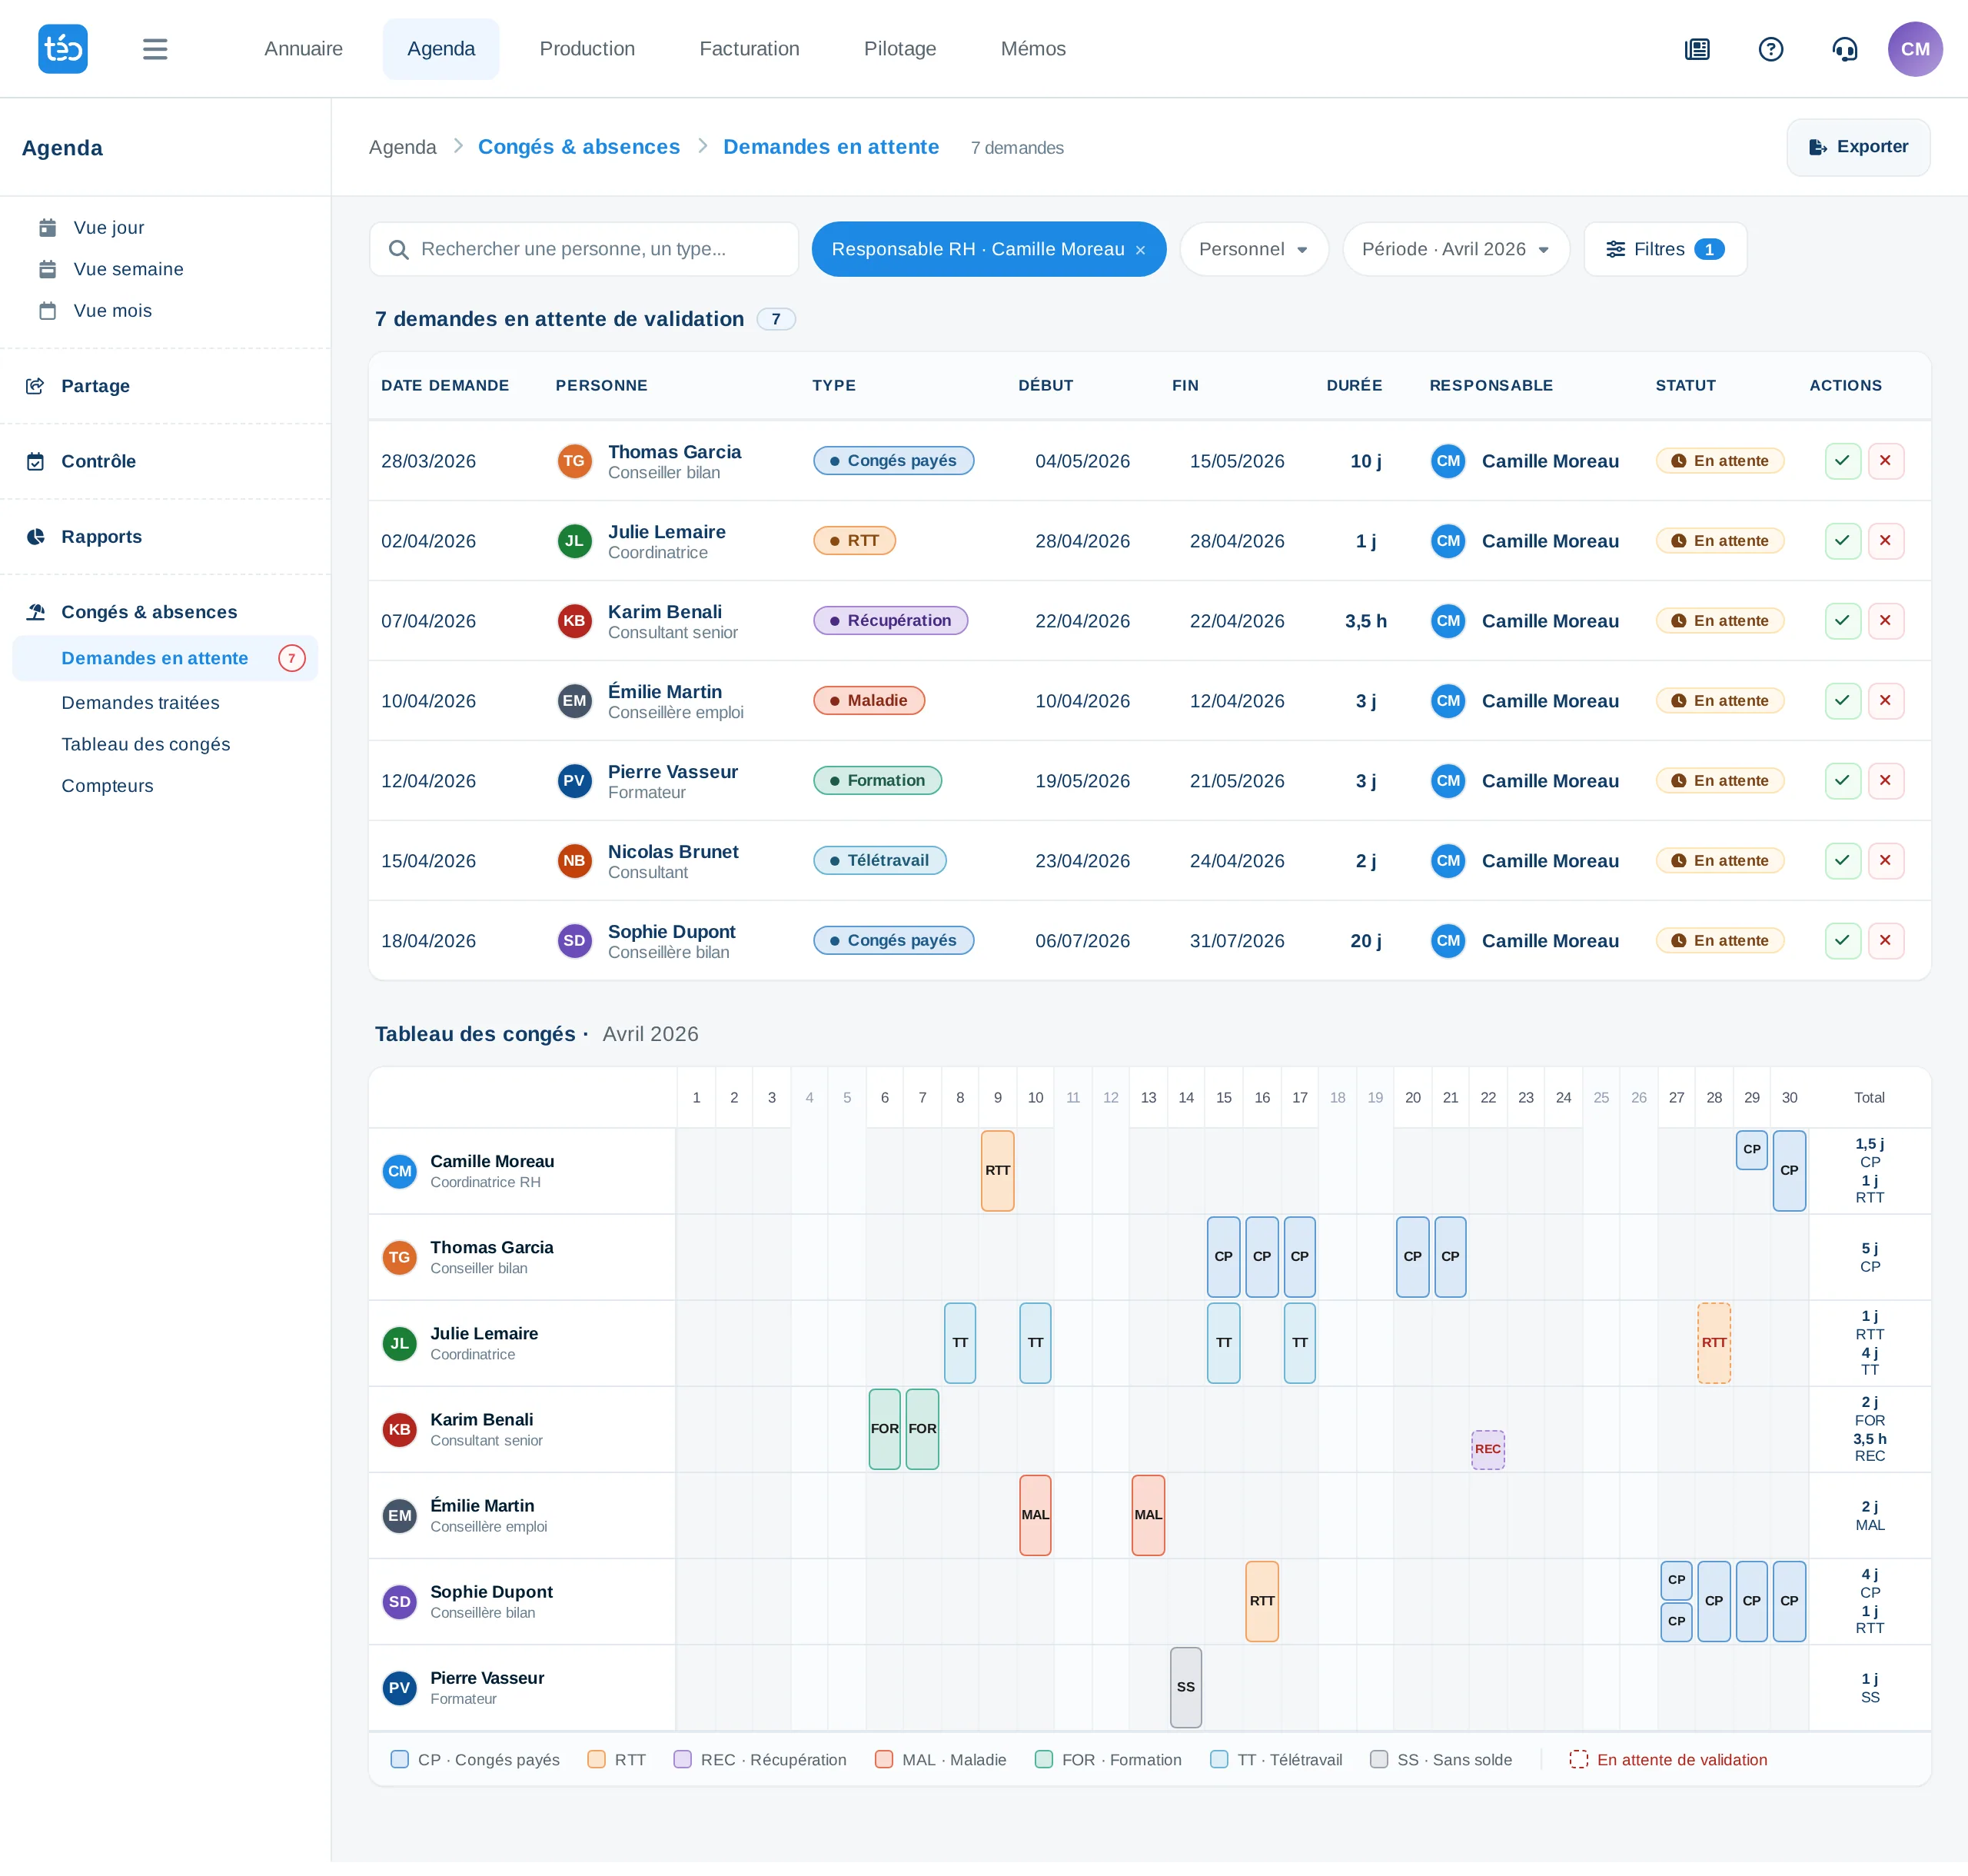Go to the Annuaire tab

click(303, 49)
